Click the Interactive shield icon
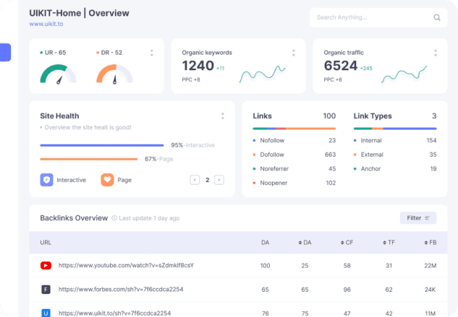 pyautogui.click(x=46, y=180)
